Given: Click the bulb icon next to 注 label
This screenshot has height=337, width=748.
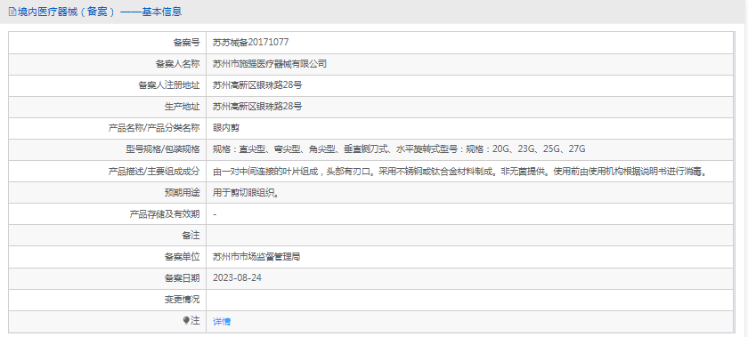Looking at the screenshot, I should click(186, 321).
